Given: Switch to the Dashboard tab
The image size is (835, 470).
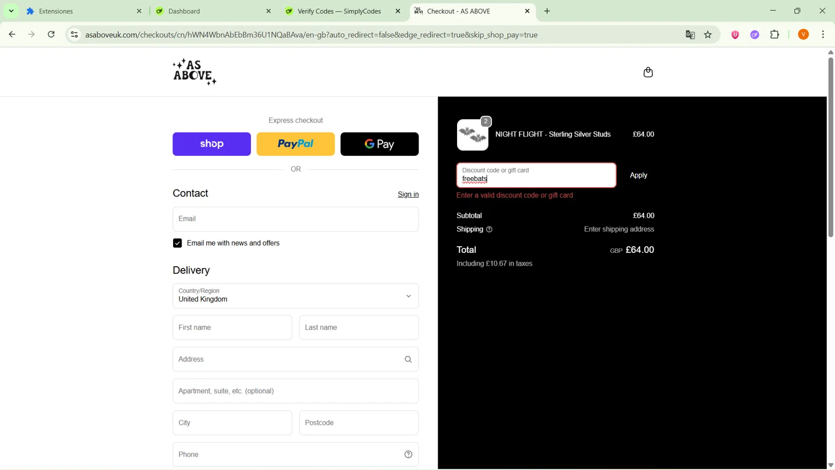Looking at the screenshot, I should tap(213, 11).
